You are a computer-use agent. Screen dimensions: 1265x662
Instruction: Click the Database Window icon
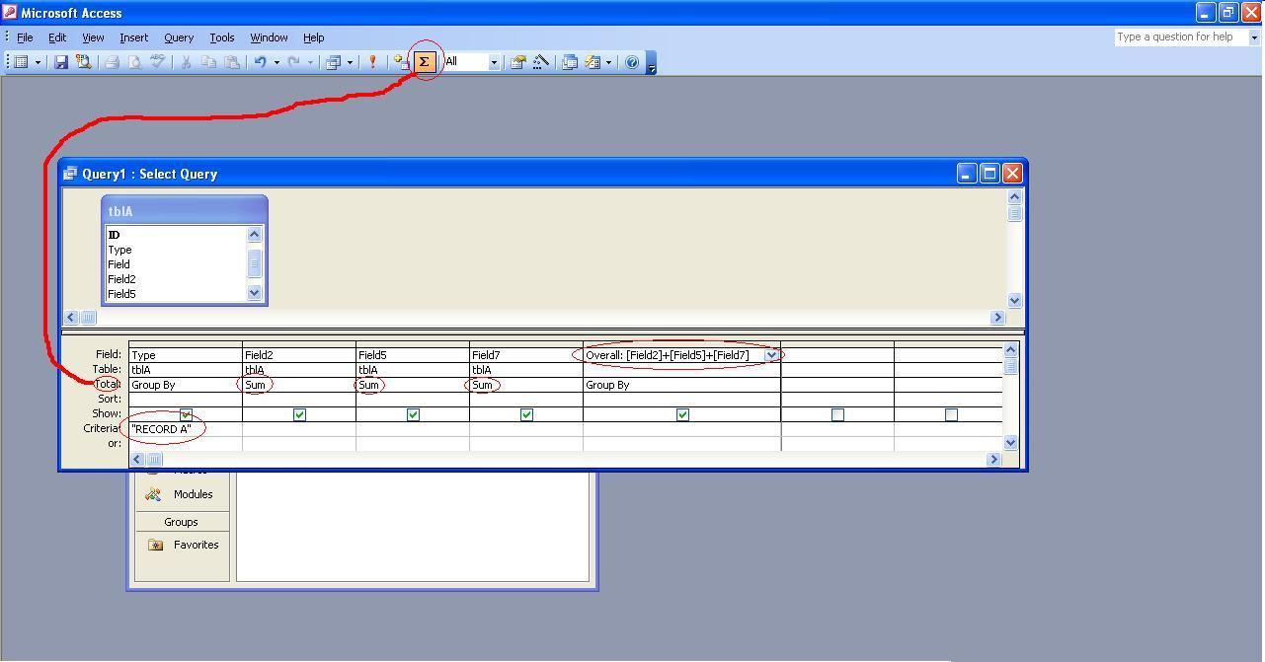(570, 62)
